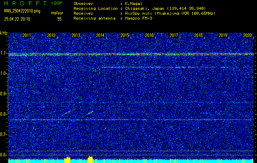Click the 2012 time axis marker

[51, 35]
